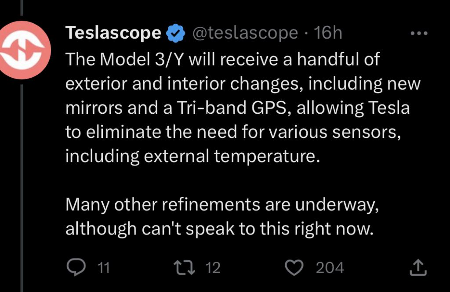Click the 16h timestamp
This screenshot has width=450, height=292.
click(x=328, y=33)
